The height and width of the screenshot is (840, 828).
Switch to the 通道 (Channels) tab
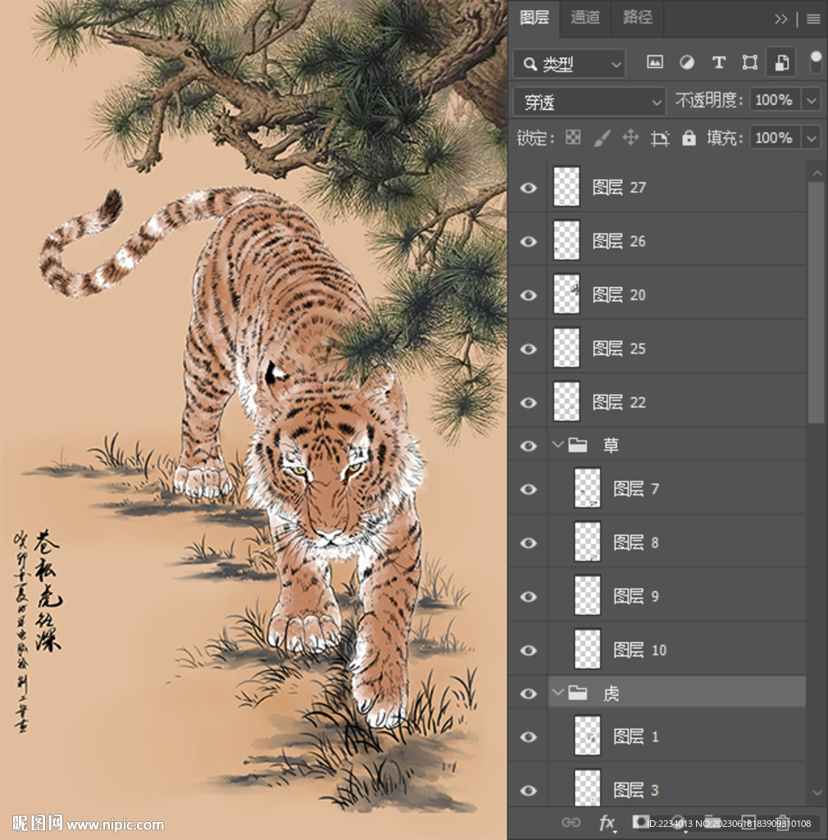[x=585, y=18]
